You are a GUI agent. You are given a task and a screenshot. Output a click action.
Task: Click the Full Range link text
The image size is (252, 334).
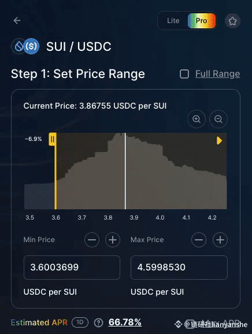(x=218, y=74)
